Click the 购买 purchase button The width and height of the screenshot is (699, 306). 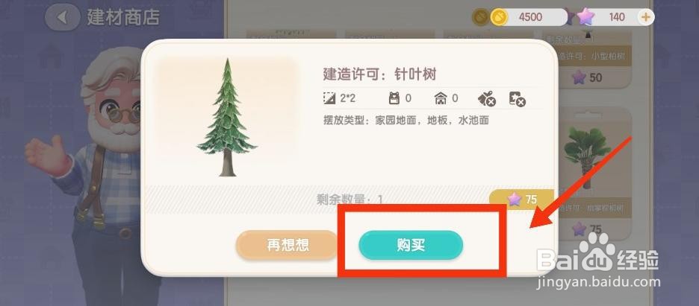coord(411,245)
